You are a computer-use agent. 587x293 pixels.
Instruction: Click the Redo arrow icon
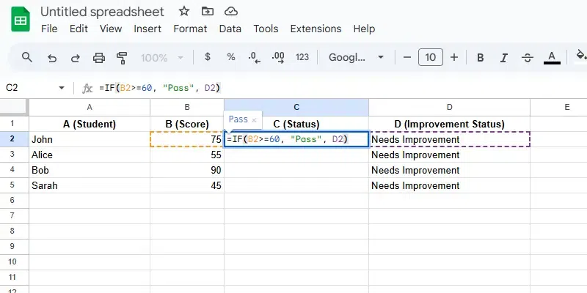tap(75, 57)
